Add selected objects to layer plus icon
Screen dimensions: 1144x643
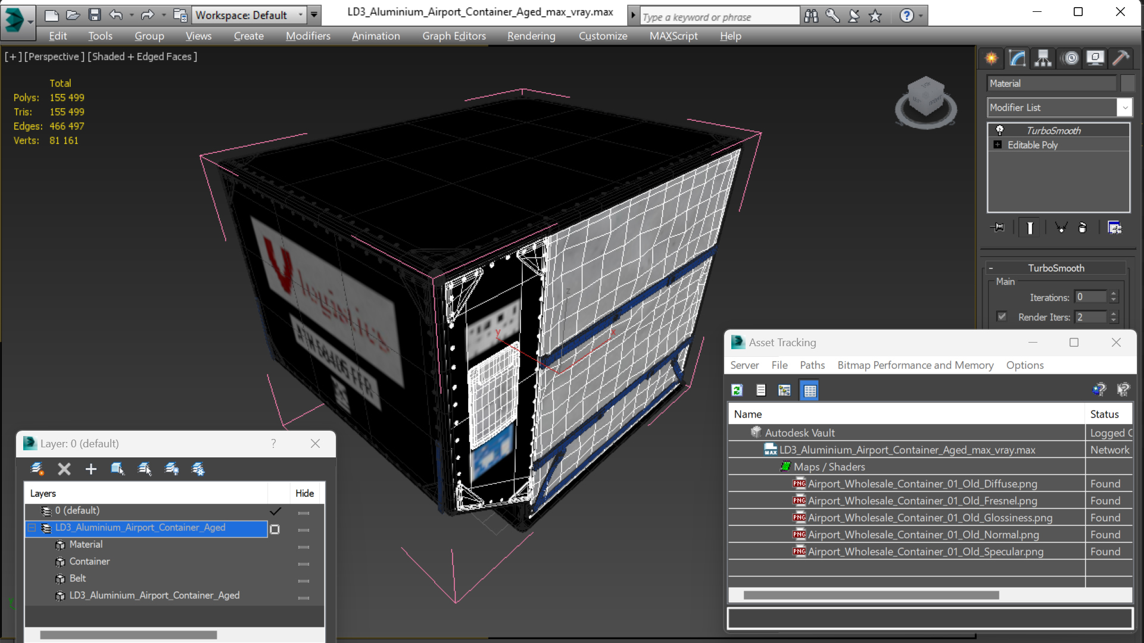pyautogui.click(x=91, y=469)
